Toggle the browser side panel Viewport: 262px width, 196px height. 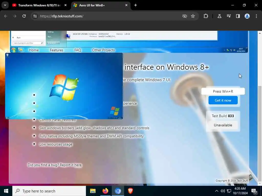(238, 16)
